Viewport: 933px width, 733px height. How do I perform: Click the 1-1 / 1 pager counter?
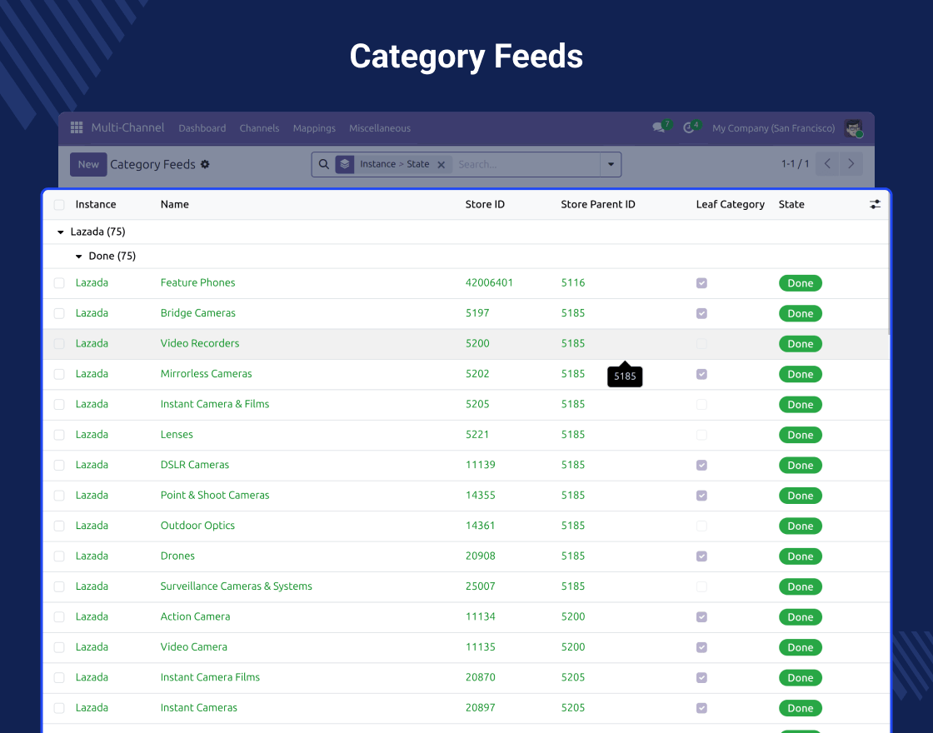795,163
